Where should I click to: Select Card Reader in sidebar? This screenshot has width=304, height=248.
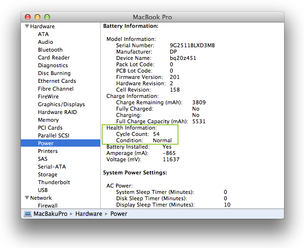(54, 57)
